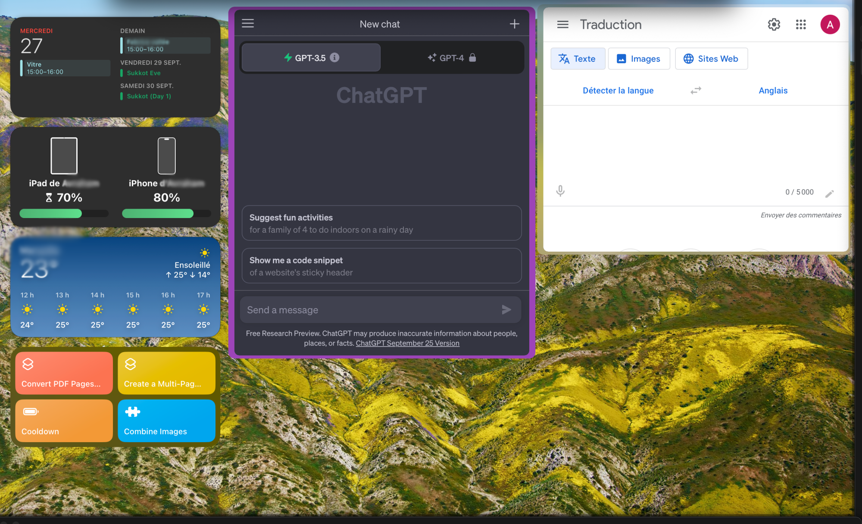This screenshot has width=862, height=524.
Task: Open ChatGPT September 25 Version link
Action: tap(407, 343)
